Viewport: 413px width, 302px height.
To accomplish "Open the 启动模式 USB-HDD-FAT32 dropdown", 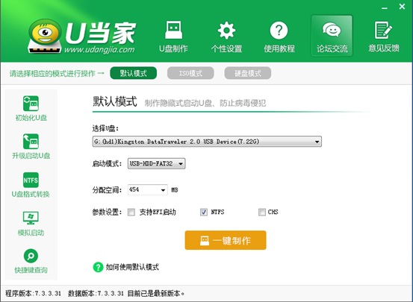I will 156,163.
